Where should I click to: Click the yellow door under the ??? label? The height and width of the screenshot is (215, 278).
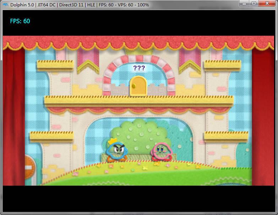138,86
